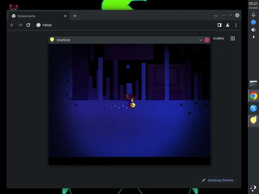Open a new tab with plus button
Viewport: 259px width, 194px height.
[x=75, y=16]
